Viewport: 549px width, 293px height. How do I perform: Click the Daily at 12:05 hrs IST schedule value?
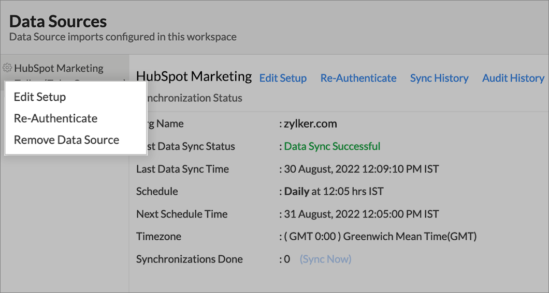(x=334, y=191)
